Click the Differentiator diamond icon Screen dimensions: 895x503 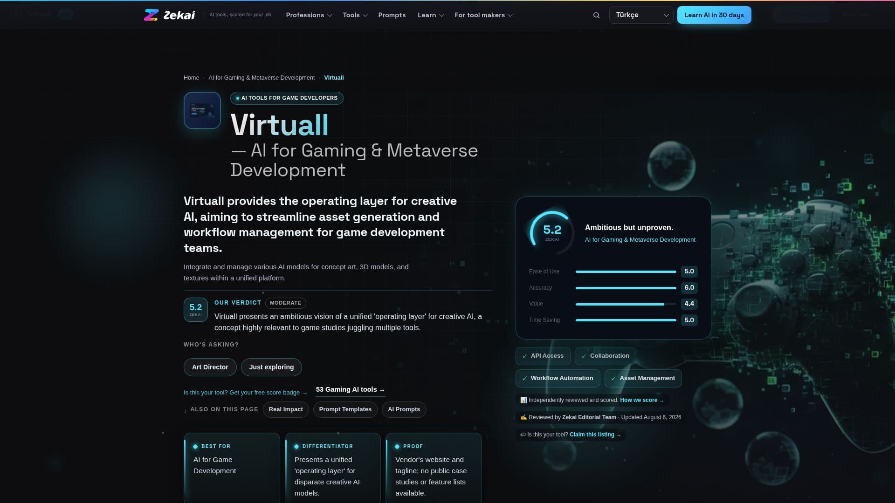click(x=296, y=447)
